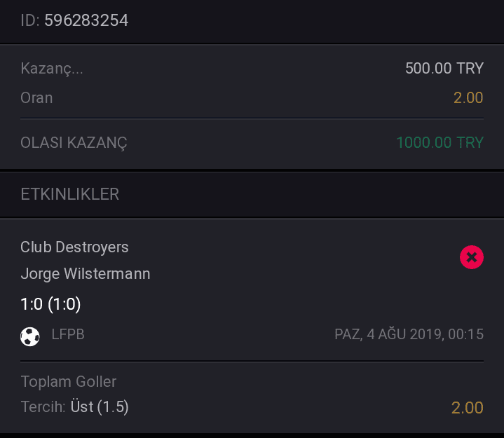Screen dimensions: 504x438
Task: Click the Tercih label text
Action: click(43, 407)
